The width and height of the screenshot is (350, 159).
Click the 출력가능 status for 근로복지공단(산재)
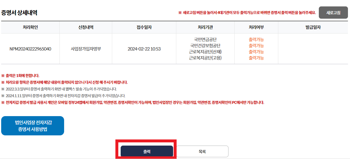[256, 52]
